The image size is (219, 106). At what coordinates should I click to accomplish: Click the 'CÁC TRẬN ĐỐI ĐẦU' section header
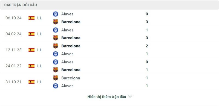click(21, 5)
